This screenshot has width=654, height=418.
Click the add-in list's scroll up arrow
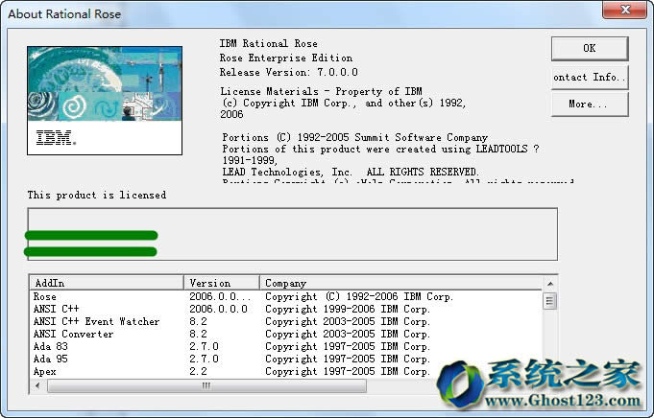click(x=550, y=282)
